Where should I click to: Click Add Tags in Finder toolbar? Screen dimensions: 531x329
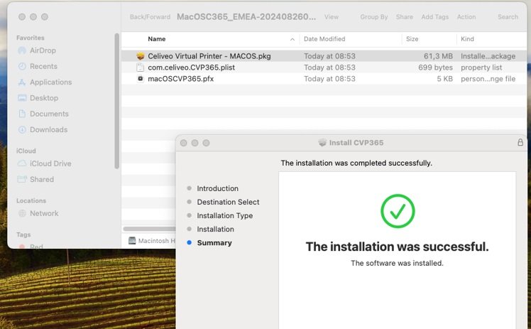click(435, 17)
